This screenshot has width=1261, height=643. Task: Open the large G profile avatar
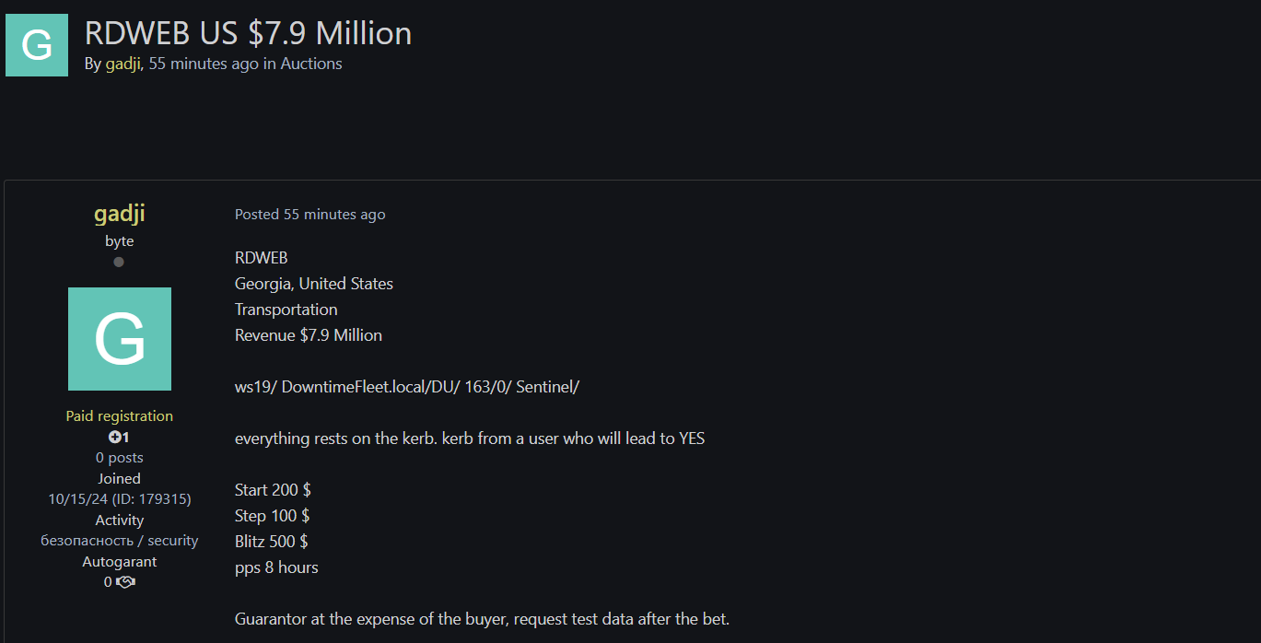(x=120, y=339)
